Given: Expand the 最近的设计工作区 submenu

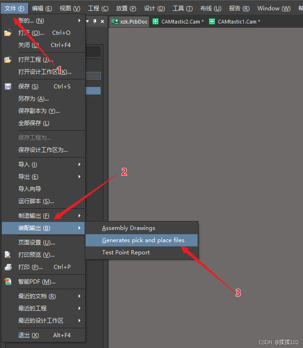Looking at the screenshot, I should [x=43, y=320].
